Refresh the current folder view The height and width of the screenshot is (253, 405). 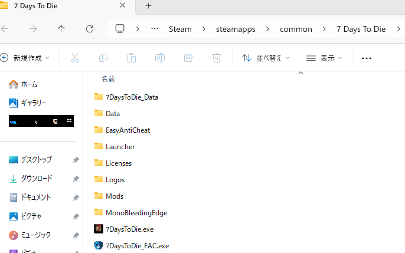pyautogui.click(x=90, y=29)
